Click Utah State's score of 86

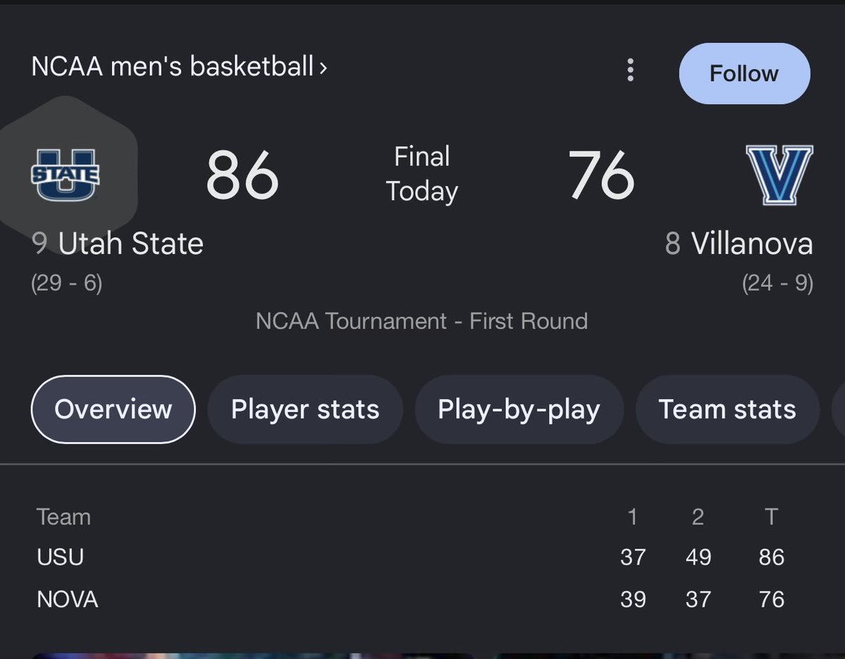tap(242, 175)
